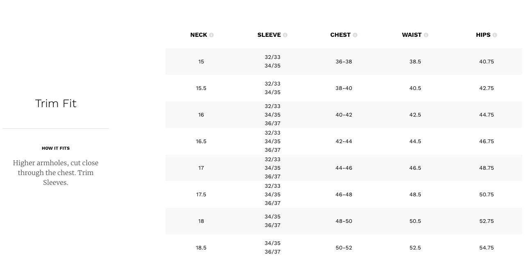Select the WAIST column header
This screenshot has width=526, height=263.
pos(412,35)
